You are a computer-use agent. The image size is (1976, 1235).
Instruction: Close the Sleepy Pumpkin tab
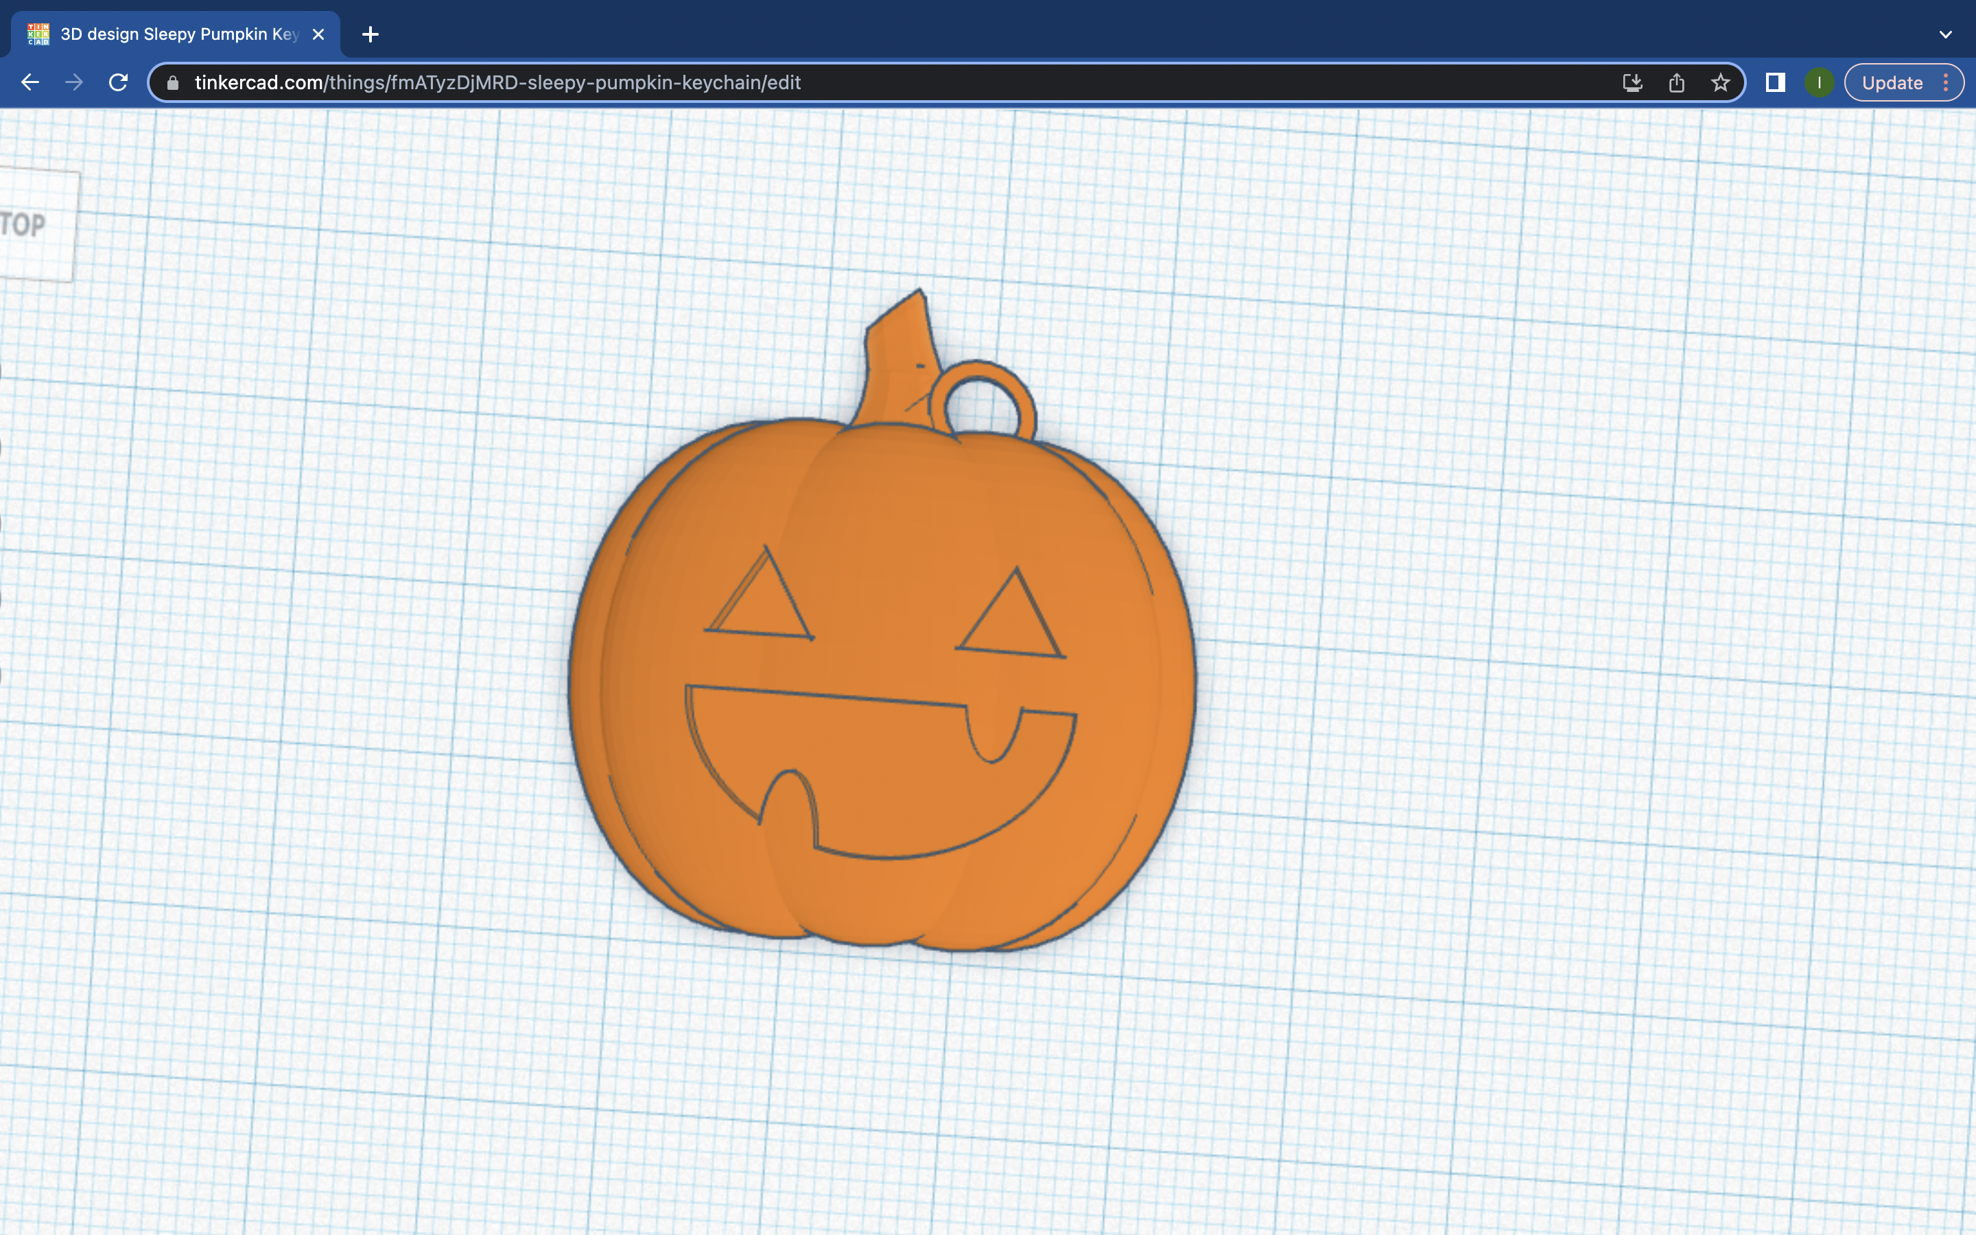click(318, 34)
